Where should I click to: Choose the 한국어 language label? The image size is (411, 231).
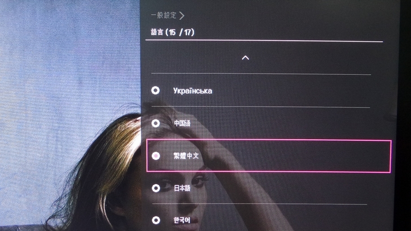point(182,220)
